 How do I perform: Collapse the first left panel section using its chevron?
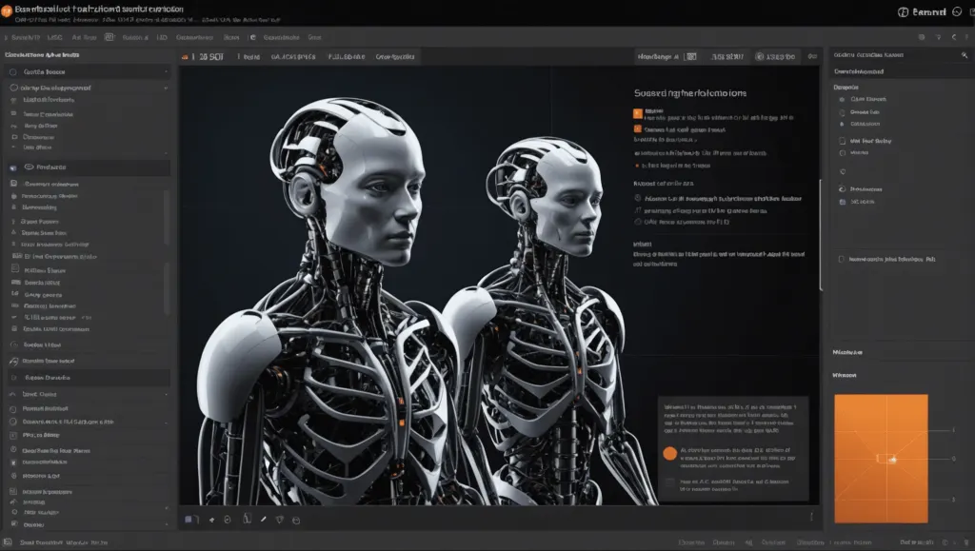point(166,72)
